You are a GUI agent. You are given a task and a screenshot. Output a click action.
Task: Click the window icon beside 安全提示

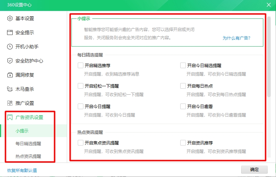tap(10, 33)
